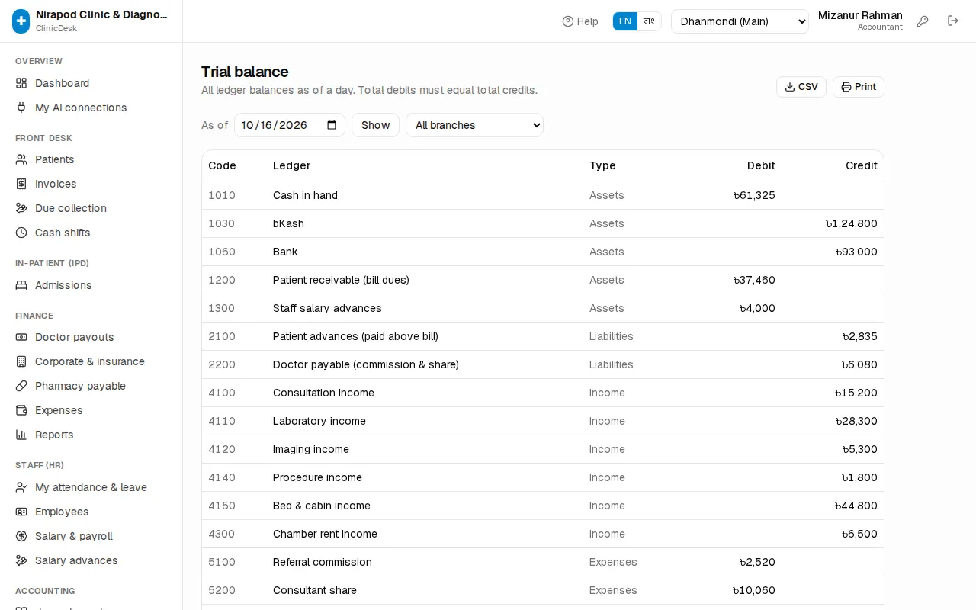The image size is (976, 610).
Task: Click the Show button
Action: click(x=375, y=125)
